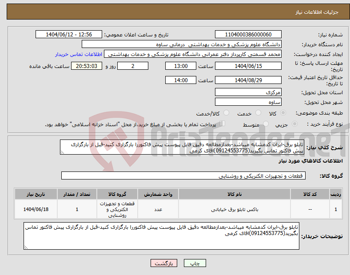Click the delivery city field ساوه
This screenshot has height=275, width=350.
tap(248, 102)
